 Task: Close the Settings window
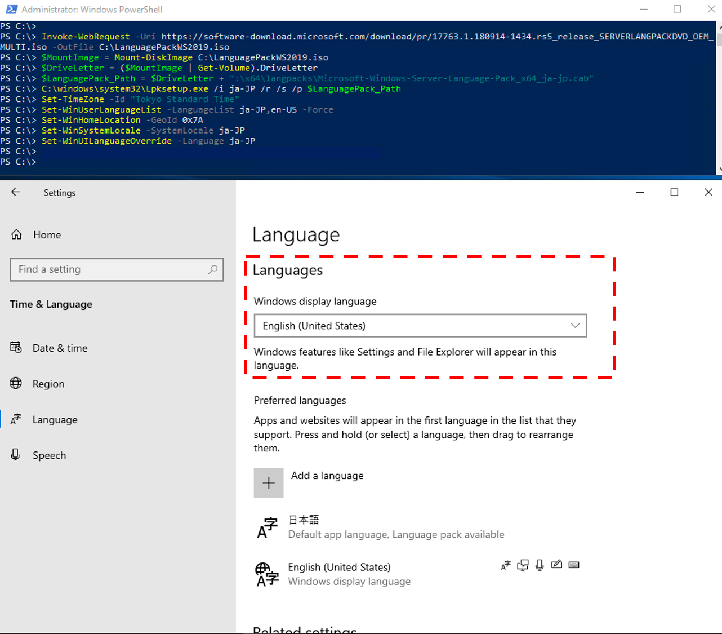click(708, 192)
